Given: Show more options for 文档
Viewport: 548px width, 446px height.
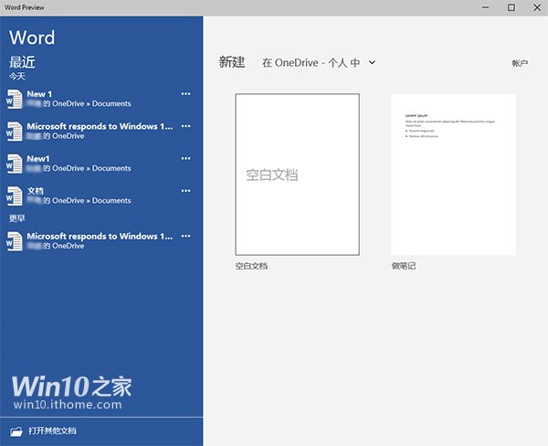Looking at the screenshot, I should pos(186,191).
